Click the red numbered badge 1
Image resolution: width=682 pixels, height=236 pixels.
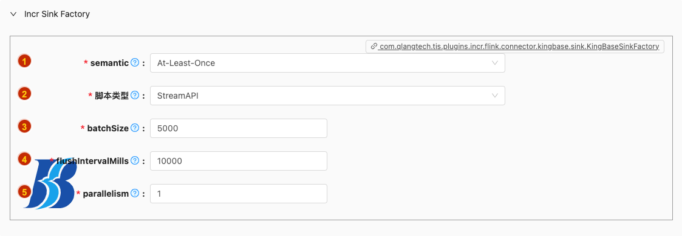[24, 61]
